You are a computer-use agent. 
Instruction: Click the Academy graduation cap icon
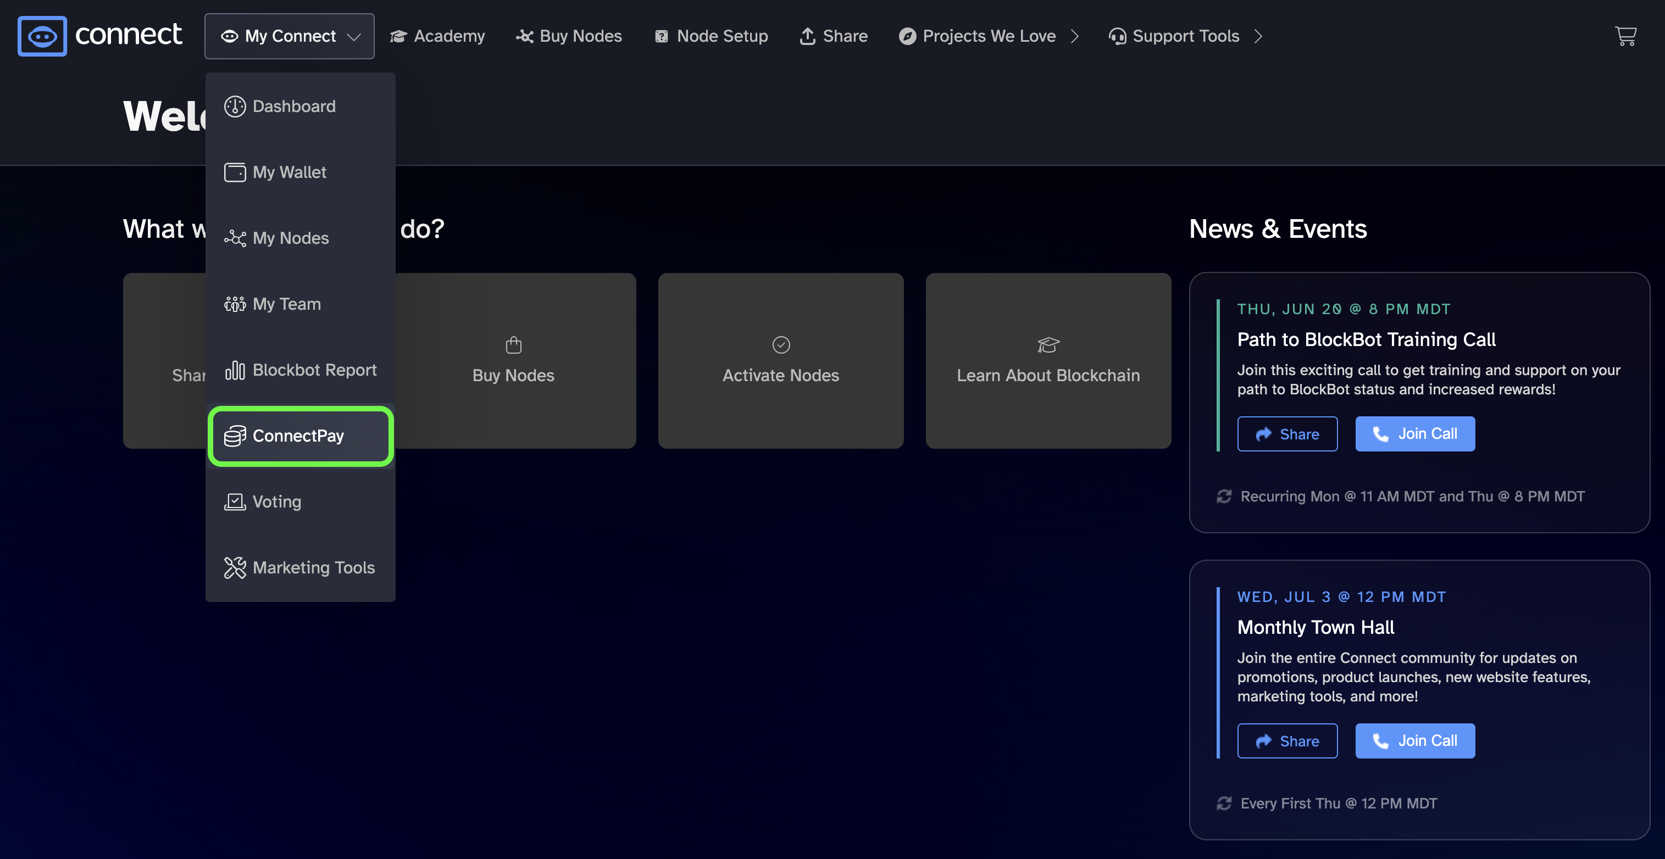[x=398, y=36]
